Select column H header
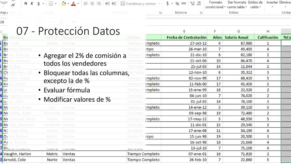This screenshot has height=164, width=291. point(268,31)
